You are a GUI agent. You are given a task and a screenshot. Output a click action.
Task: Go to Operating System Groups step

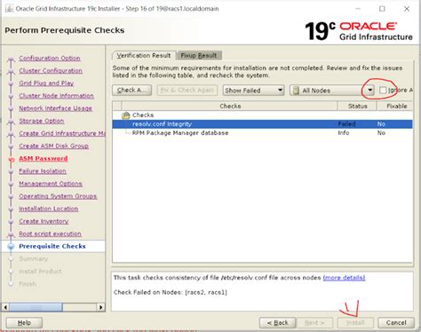(x=58, y=196)
